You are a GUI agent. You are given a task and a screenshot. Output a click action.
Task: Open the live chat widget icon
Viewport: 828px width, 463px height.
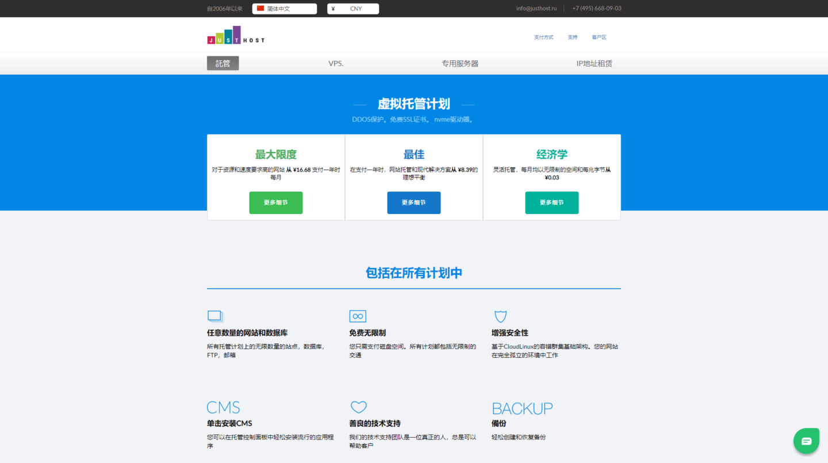[x=806, y=441]
